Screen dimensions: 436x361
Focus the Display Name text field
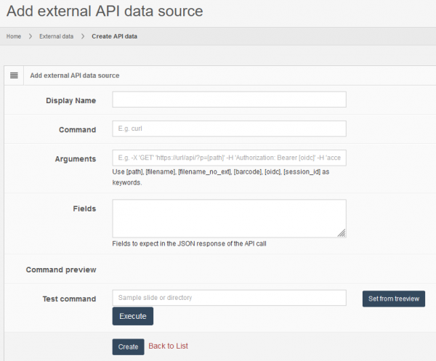[x=229, y=100]
